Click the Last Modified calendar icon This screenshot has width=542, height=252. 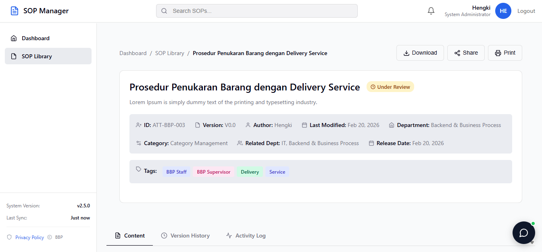pyautogui.click(x=304, y=125)
